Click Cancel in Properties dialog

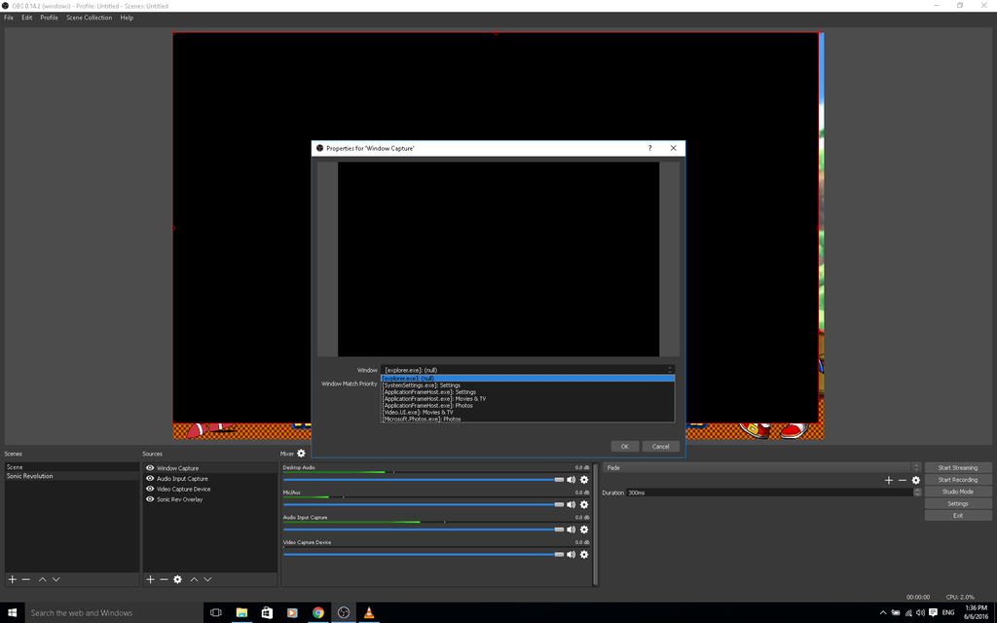[x=661, y=446]
